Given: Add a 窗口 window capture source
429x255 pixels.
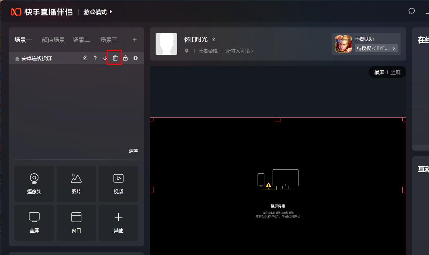Looking at the screenshot, I should click(x=76, y=223).
